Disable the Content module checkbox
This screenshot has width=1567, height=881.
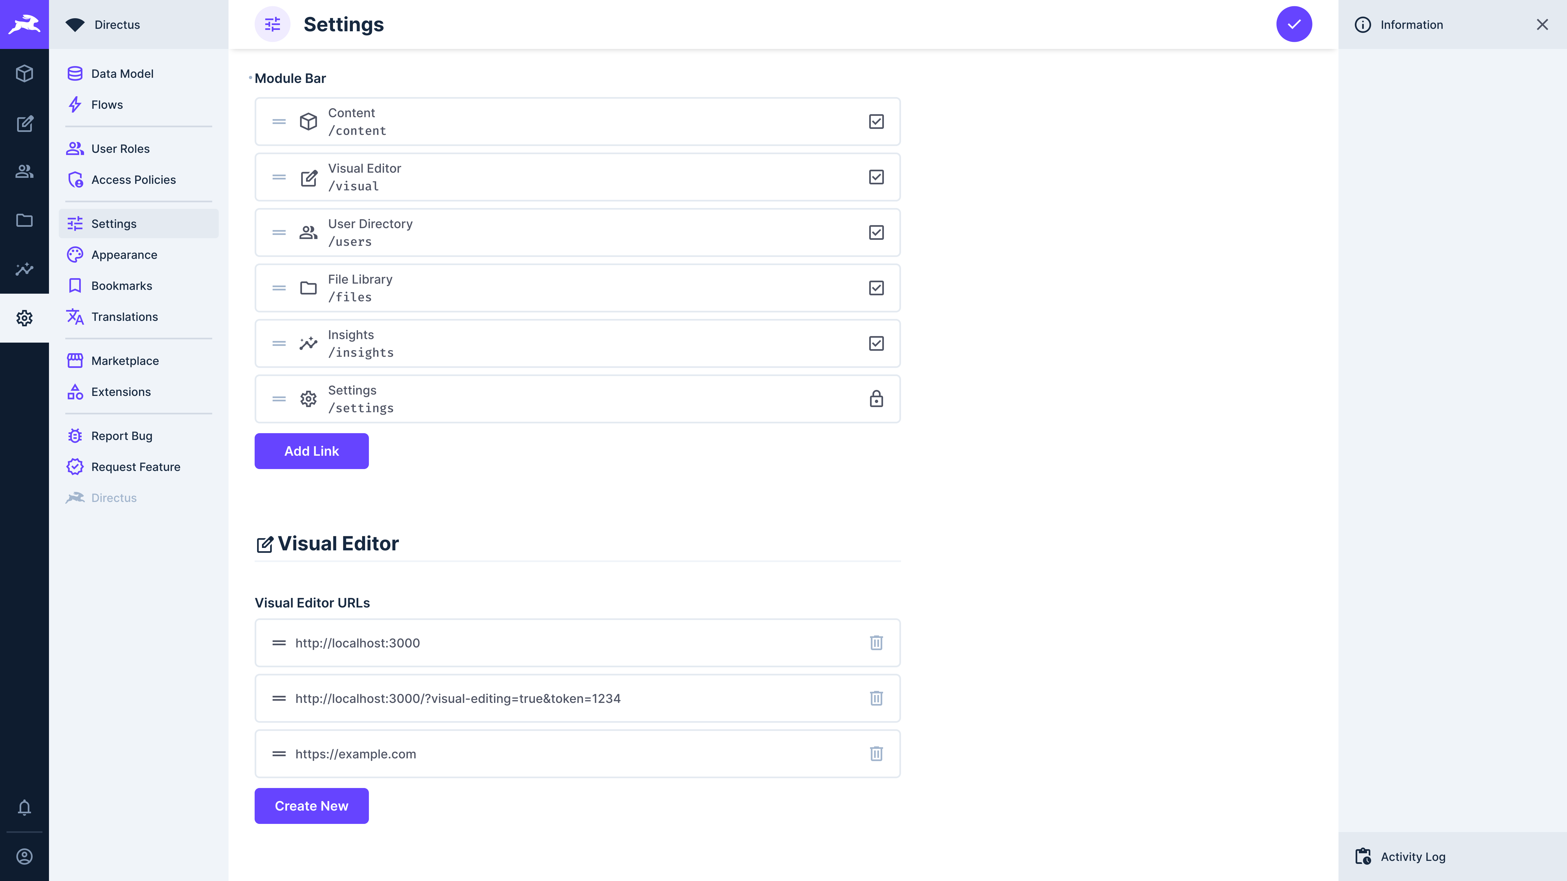pos(876,122)
